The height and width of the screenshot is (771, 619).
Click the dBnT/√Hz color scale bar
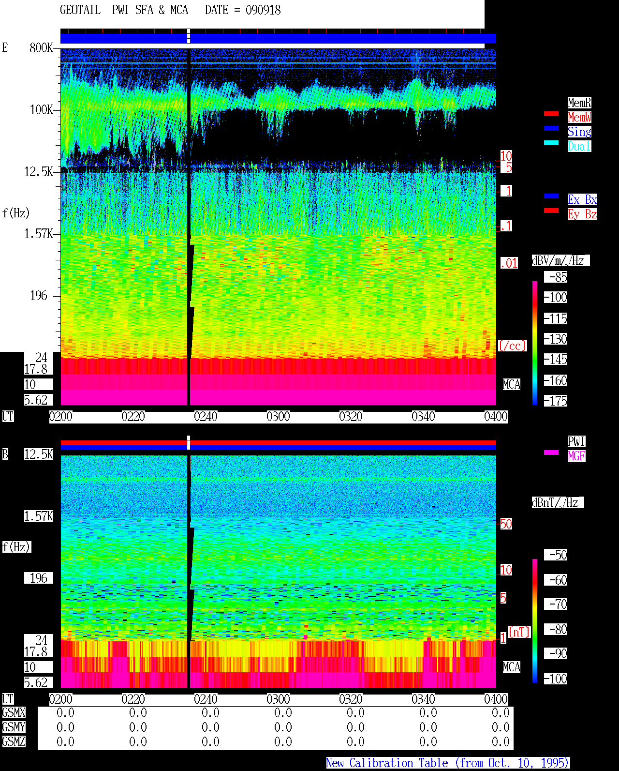click(535, 621)
